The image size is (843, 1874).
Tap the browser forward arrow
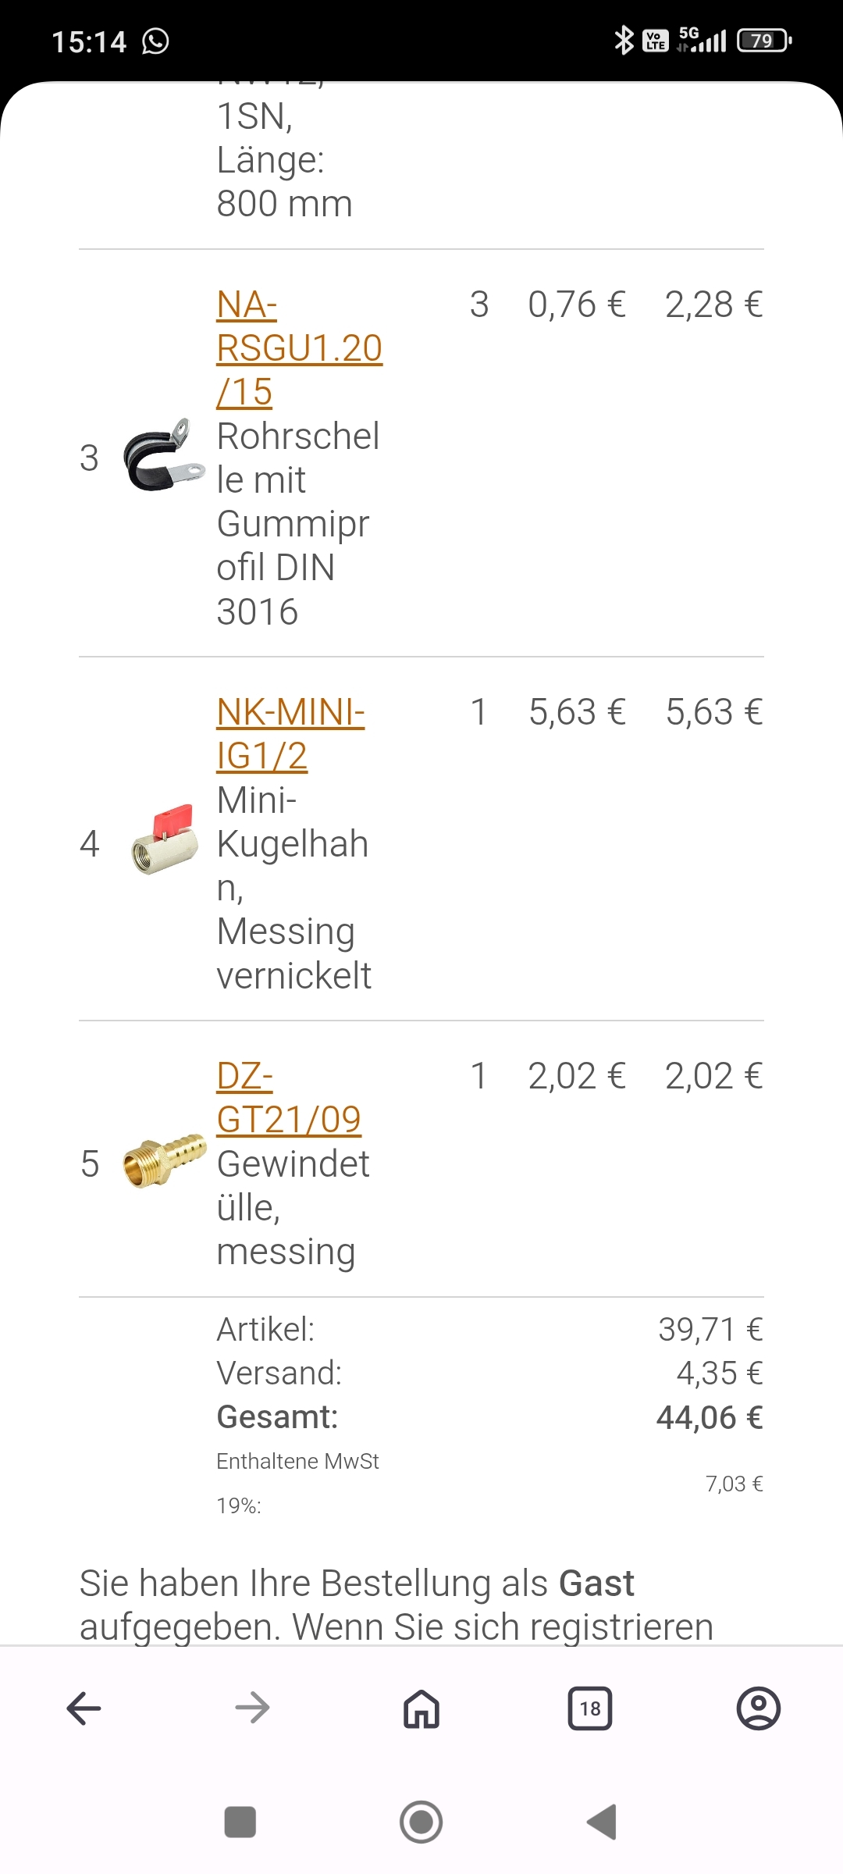click(x=252, y=1708)
